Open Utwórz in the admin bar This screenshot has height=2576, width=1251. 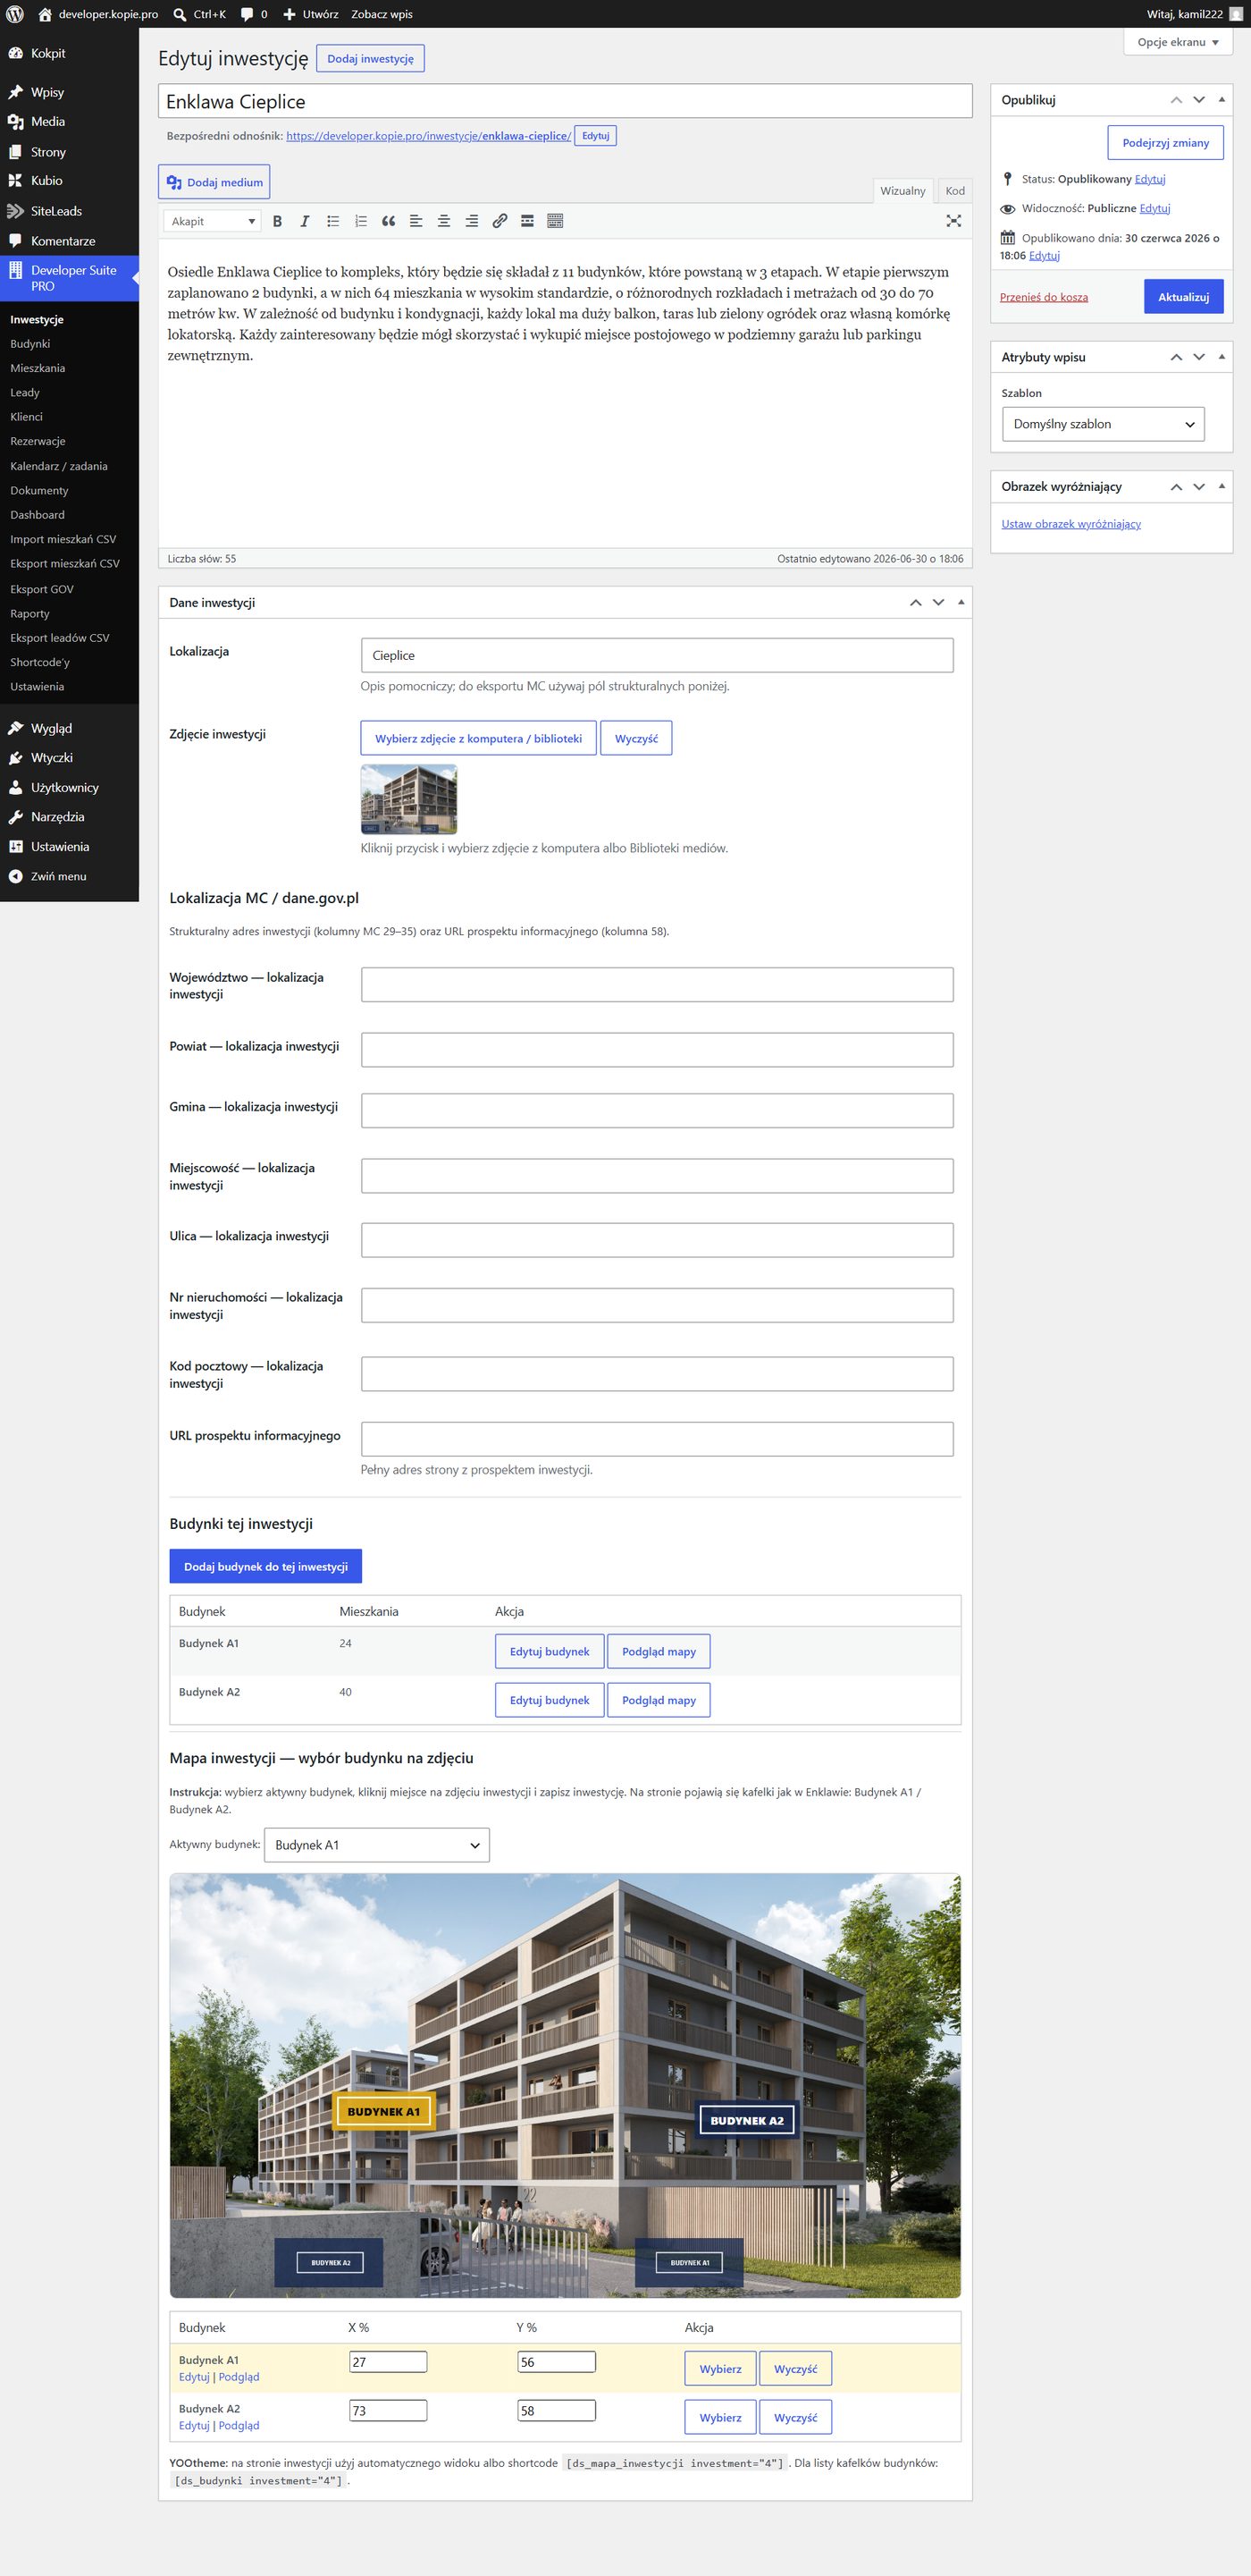coord(310,14)
